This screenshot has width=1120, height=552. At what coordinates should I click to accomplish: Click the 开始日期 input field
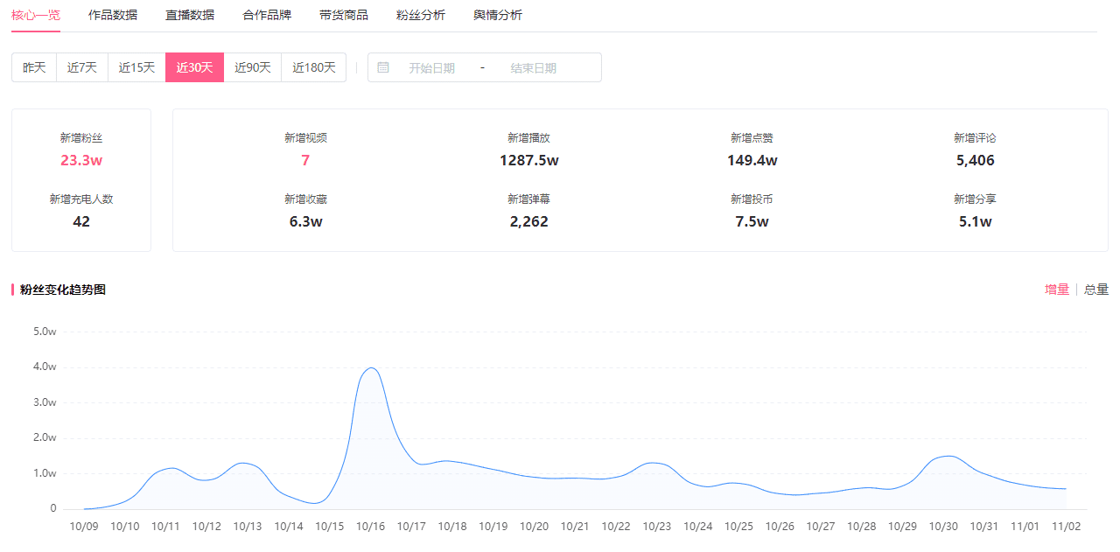(x=432, y=68)
